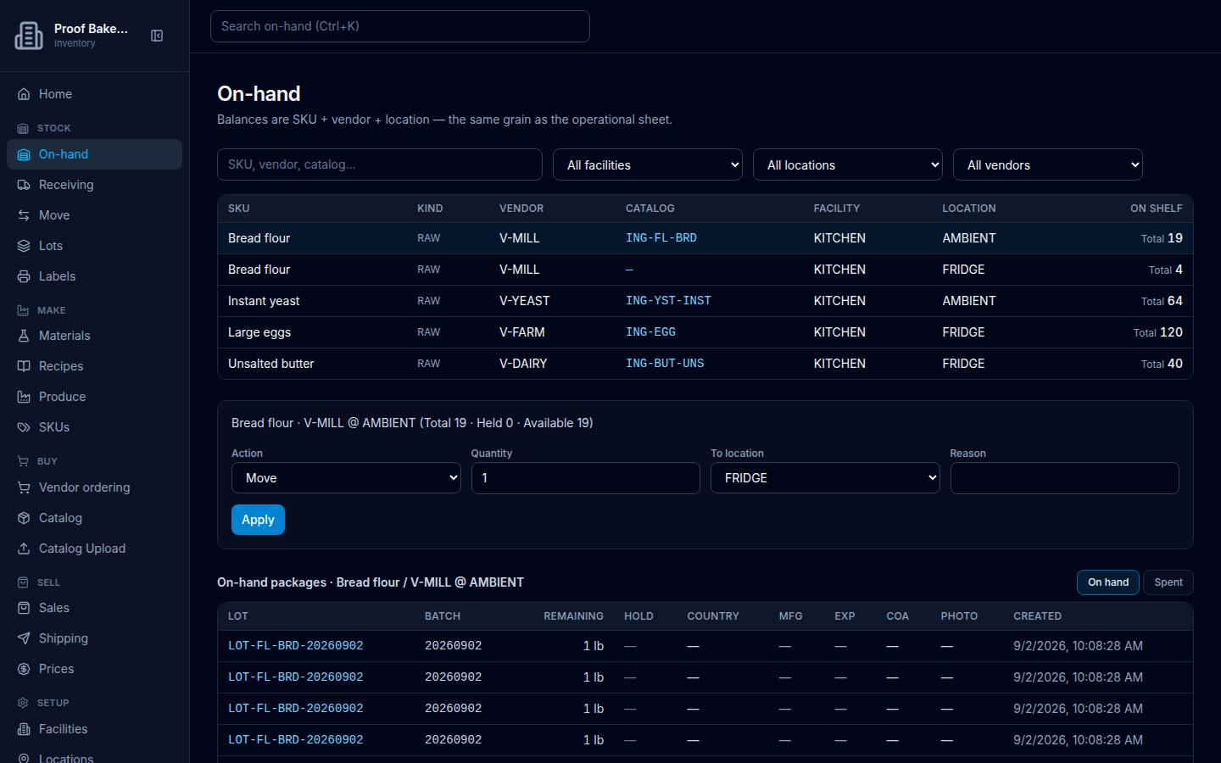Image resolution: width=1221 pixels, height=763 pixels.
Task: Click the Quantity input field
Action: [586, 478]
